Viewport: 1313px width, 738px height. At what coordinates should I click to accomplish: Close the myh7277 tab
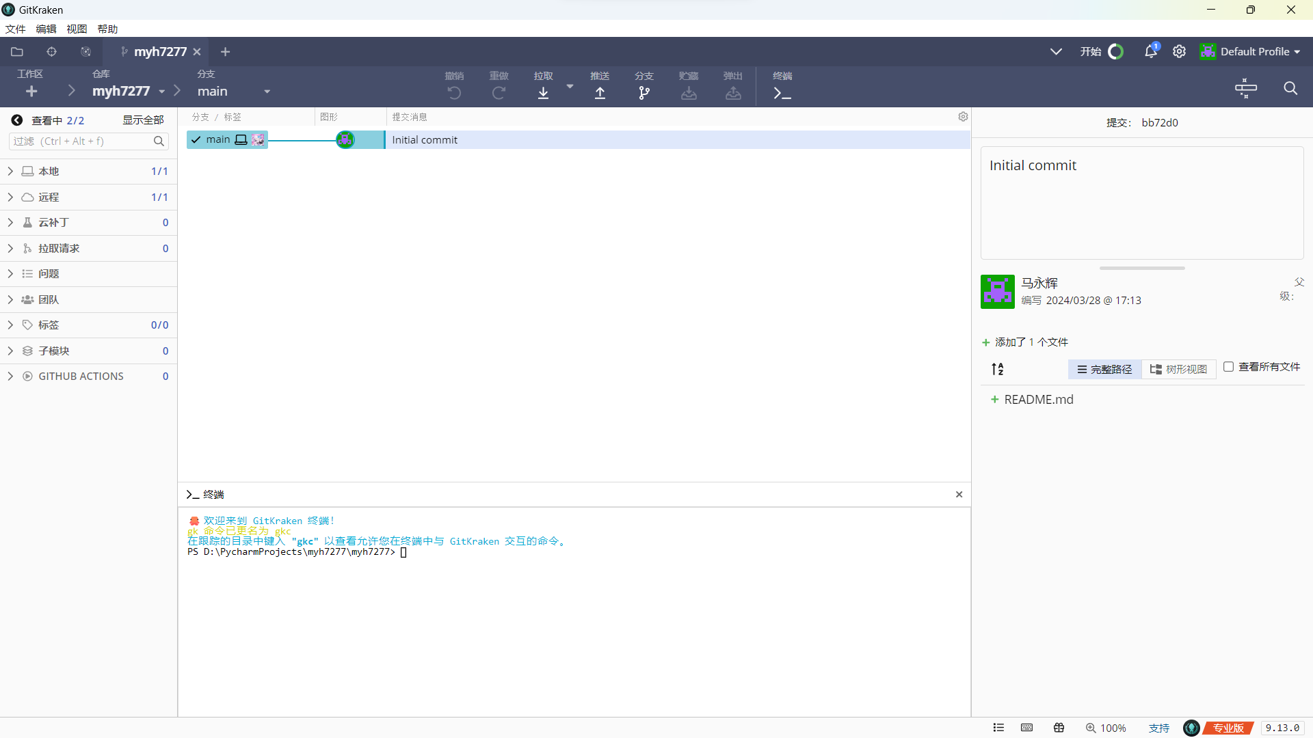pyautogui.click(x=197, y=52)
